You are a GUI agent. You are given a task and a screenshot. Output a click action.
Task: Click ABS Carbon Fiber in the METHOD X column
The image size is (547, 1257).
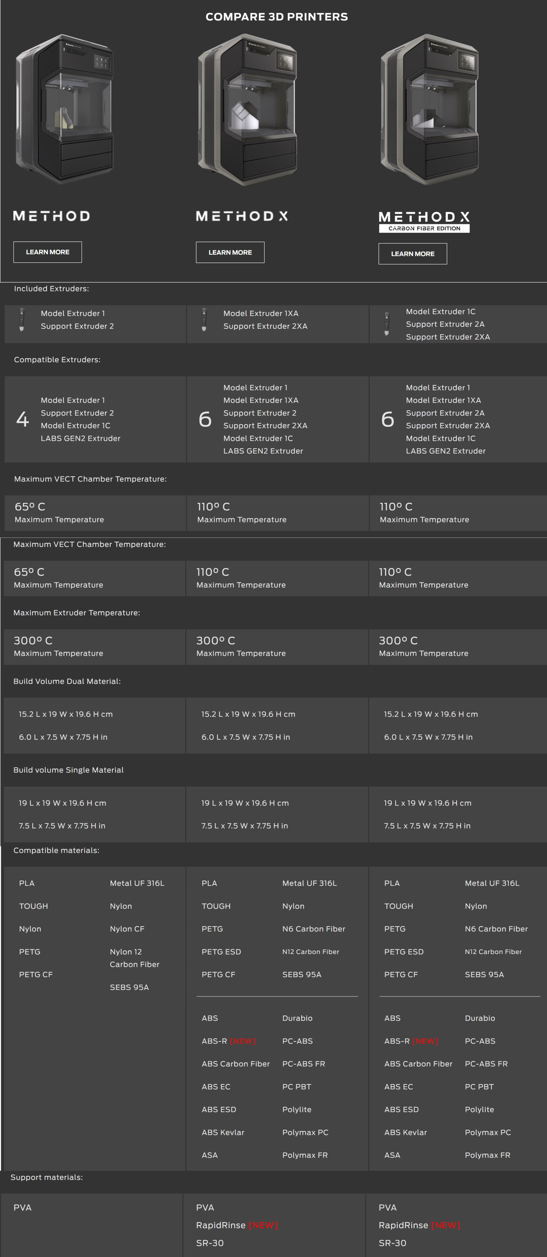[x=236, y=1064]
